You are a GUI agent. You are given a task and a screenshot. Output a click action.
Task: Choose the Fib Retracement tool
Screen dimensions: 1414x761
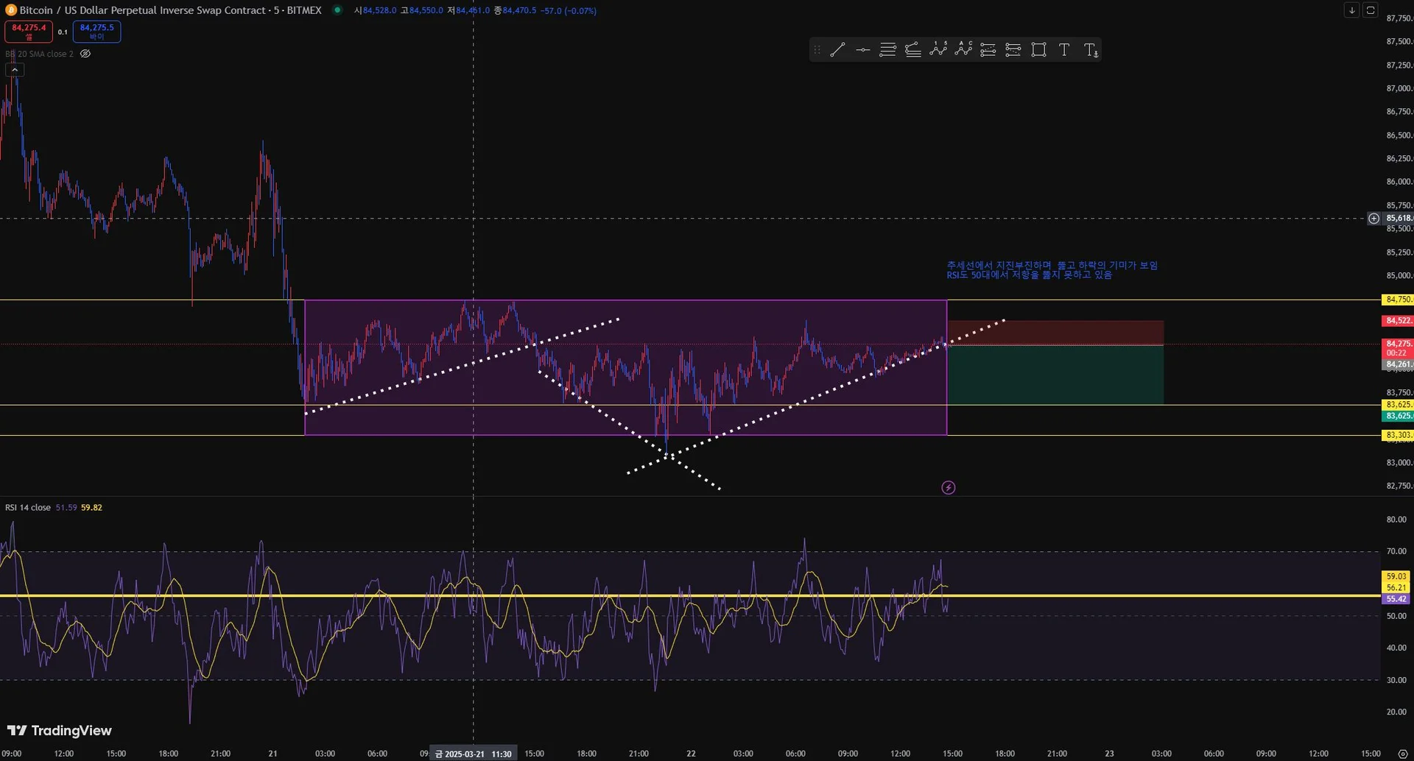888,50
